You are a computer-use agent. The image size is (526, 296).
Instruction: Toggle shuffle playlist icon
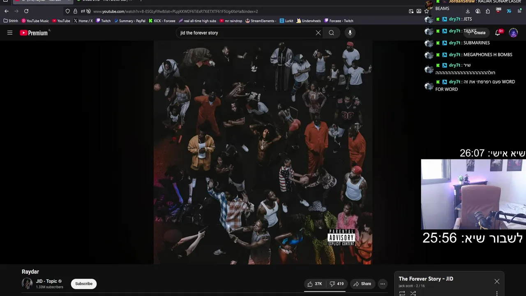(413, 293)
